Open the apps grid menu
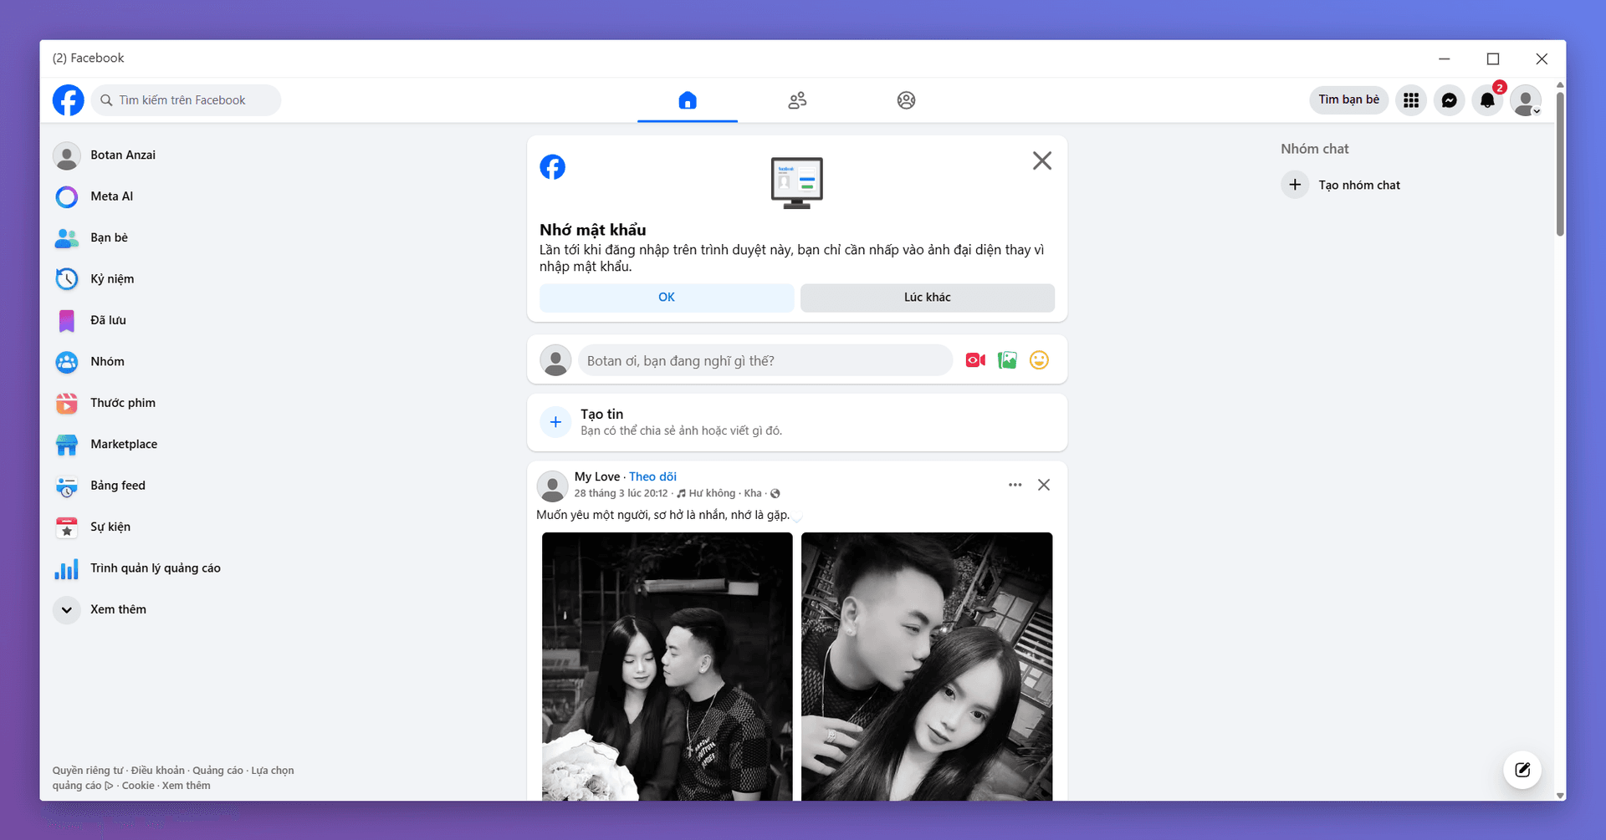The width and height of the screenshot is (1606, 840). (x=1411, y=100)
